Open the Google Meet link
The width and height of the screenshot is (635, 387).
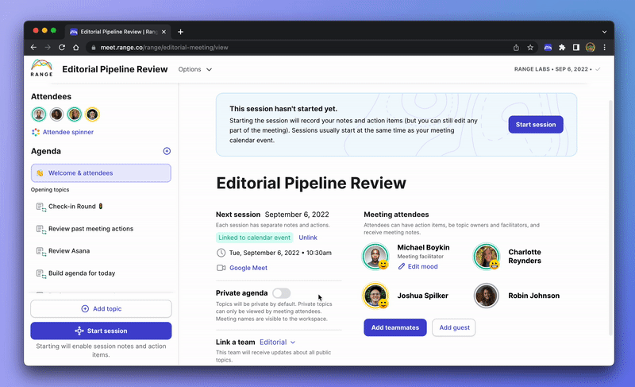point(248,268)
